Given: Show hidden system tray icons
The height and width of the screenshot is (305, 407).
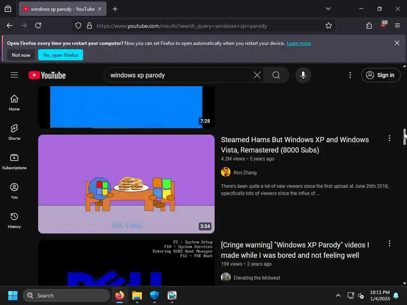Looking at the screenshot, I should [x=338, y=295].
